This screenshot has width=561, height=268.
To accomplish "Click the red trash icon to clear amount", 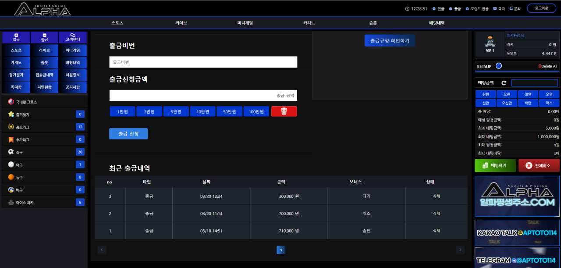I will click(x=284, y=111).
